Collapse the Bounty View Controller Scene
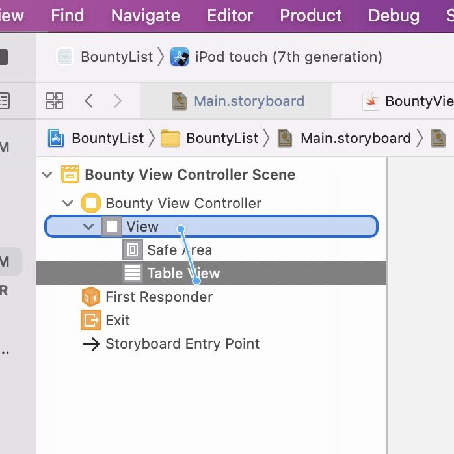Screen dimensions: 454x454 (x=47, y=174)
